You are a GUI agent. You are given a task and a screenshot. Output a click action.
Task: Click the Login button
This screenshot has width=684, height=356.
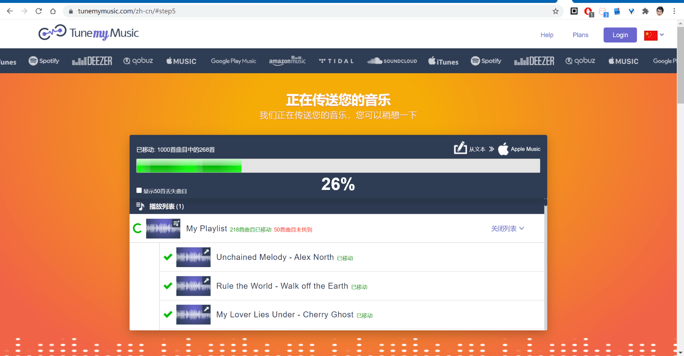tap(620, 35)
